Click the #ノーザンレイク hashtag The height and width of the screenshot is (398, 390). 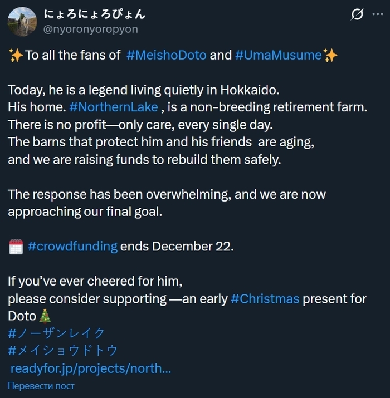pos(56,333)
